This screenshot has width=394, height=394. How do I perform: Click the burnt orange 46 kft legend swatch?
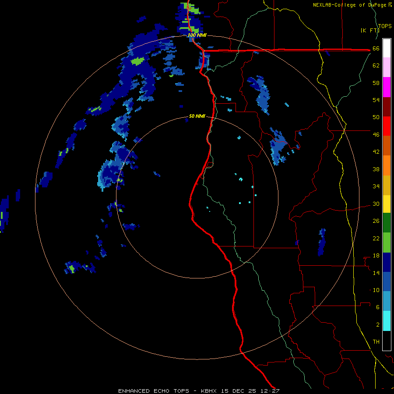387,145
